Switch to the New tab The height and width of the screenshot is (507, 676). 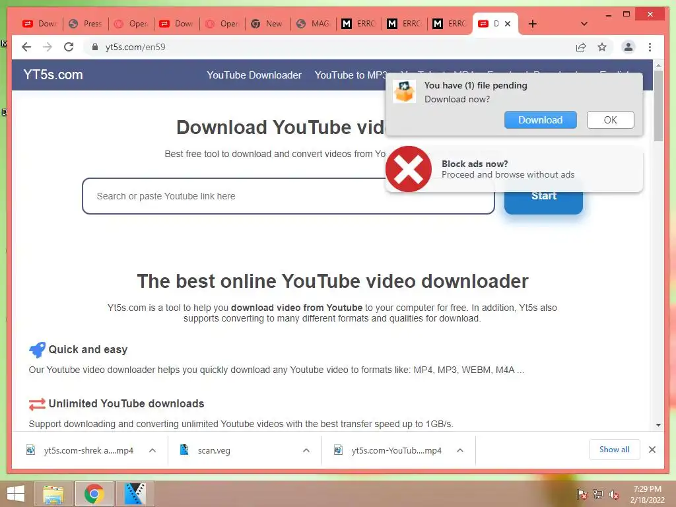268,24
